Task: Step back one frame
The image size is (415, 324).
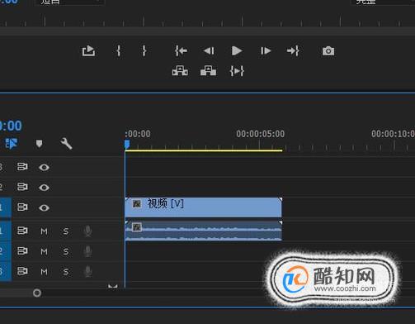Action: click(x=209, y=51)
